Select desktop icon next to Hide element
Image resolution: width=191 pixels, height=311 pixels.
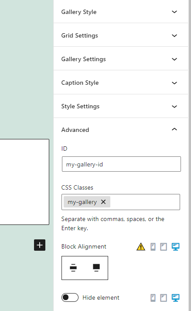pyautogui.click(x=175, y=298)
